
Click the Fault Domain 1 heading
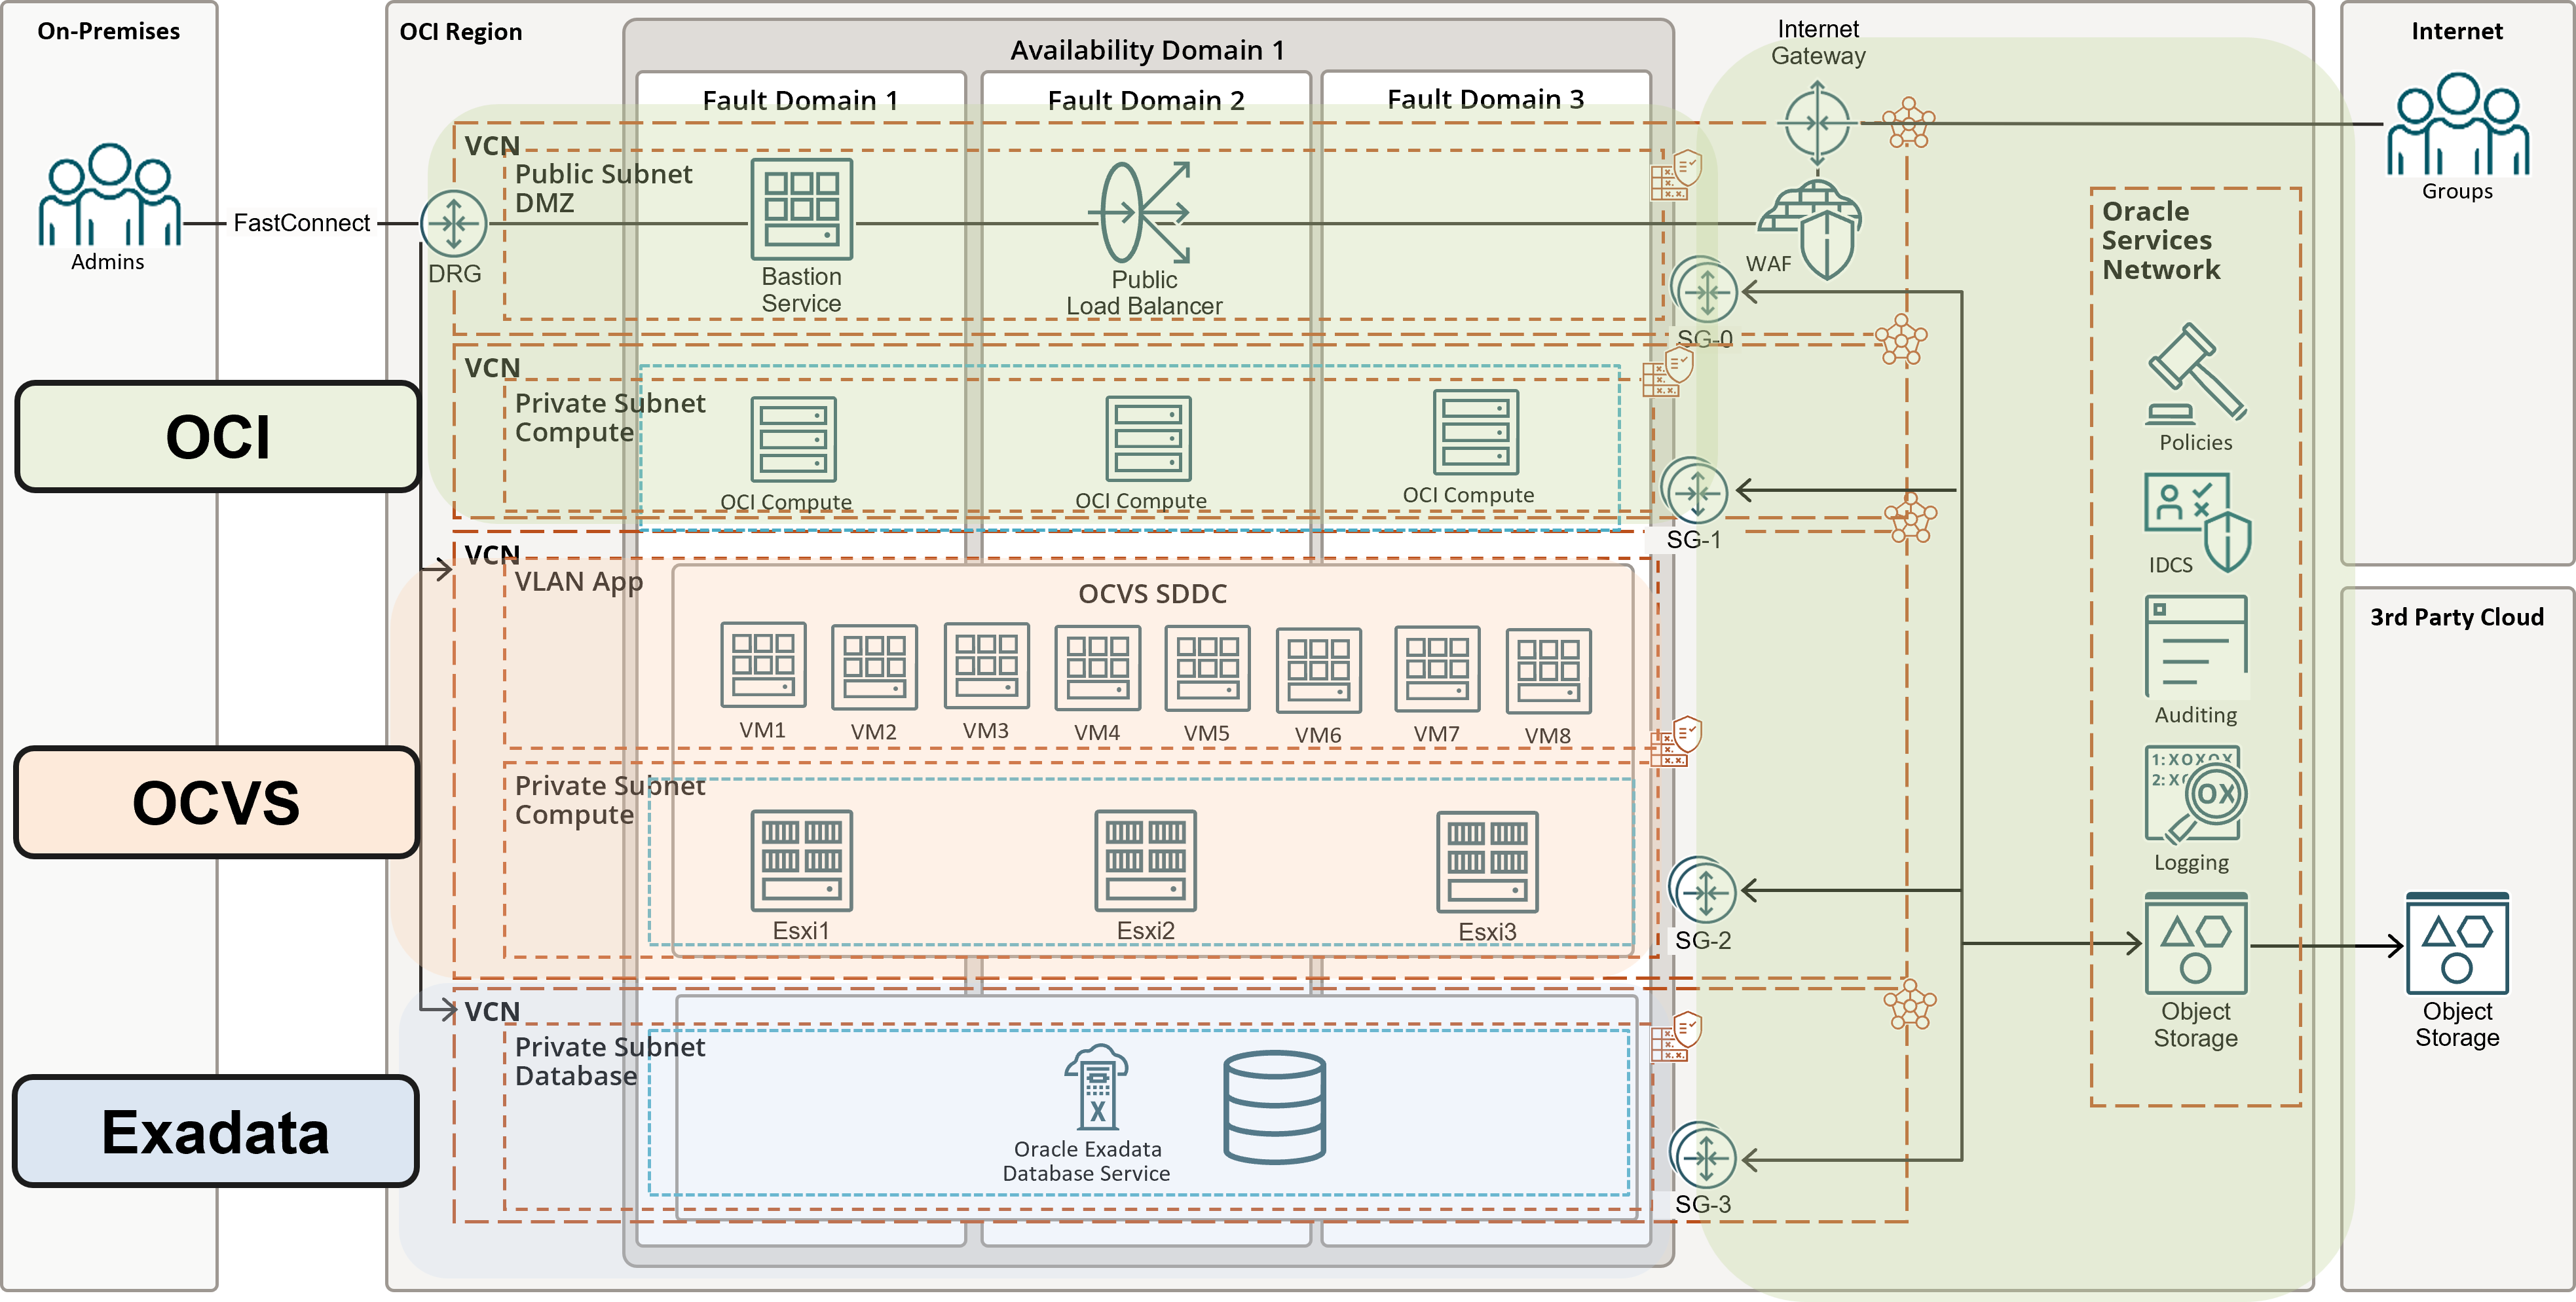coord(800,100)
